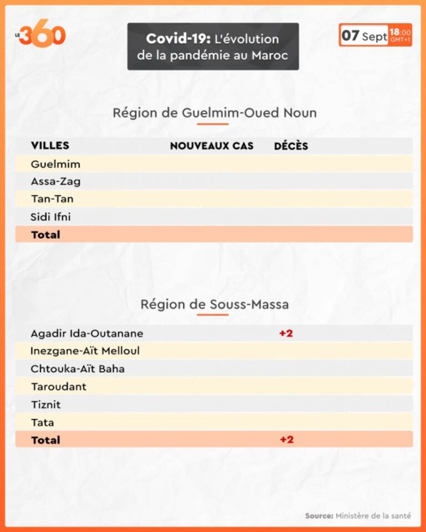The height and width of the screenshot is (532, 426).
Task: Click the Covid-19 pandemic title banner
Action: (213, 47)
